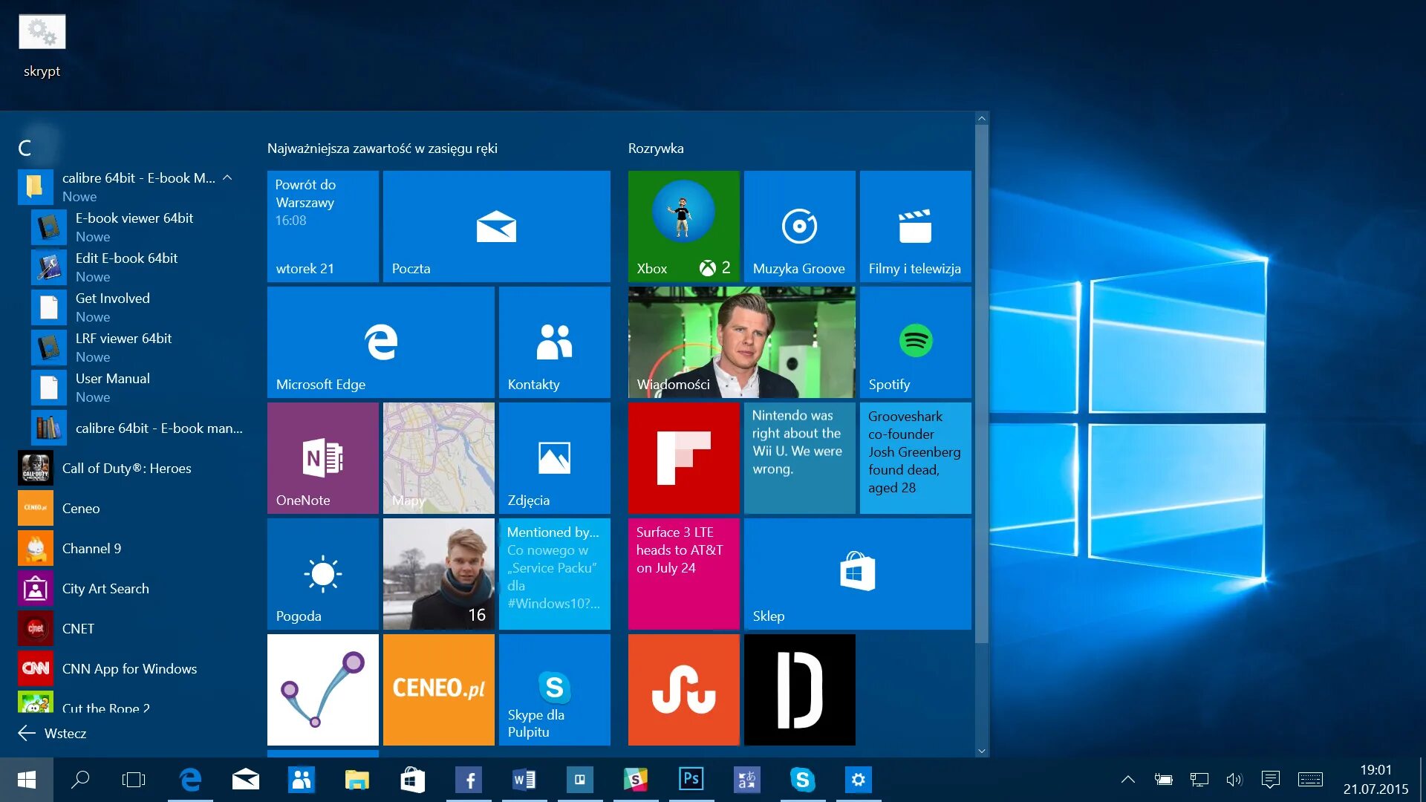Open Settings gear on taskbar
1426x802 pixels.
point(859,780)
